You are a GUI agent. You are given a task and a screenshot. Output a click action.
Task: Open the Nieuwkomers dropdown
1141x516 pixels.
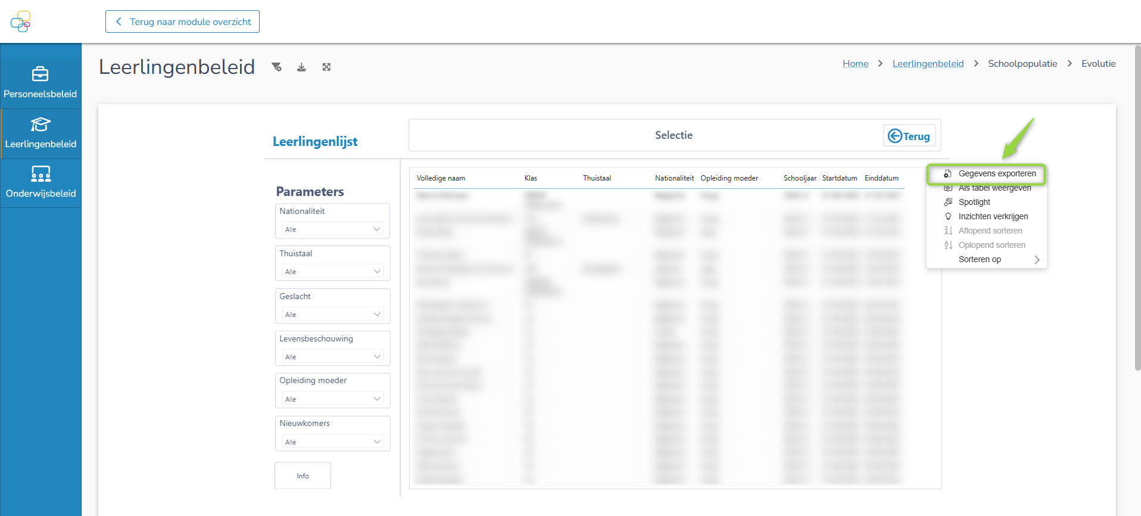click(x=332, y=442)
